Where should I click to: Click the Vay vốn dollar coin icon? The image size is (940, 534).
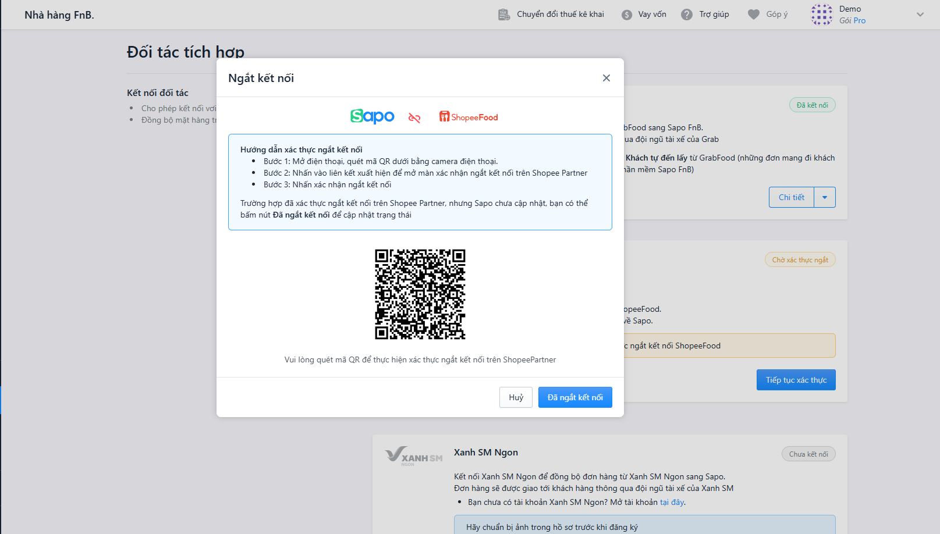627,15
